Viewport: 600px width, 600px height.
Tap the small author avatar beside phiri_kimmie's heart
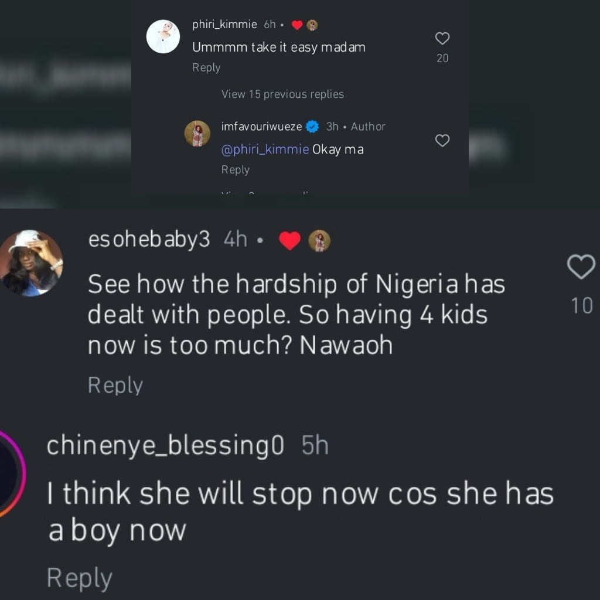[x=312, y=25]
